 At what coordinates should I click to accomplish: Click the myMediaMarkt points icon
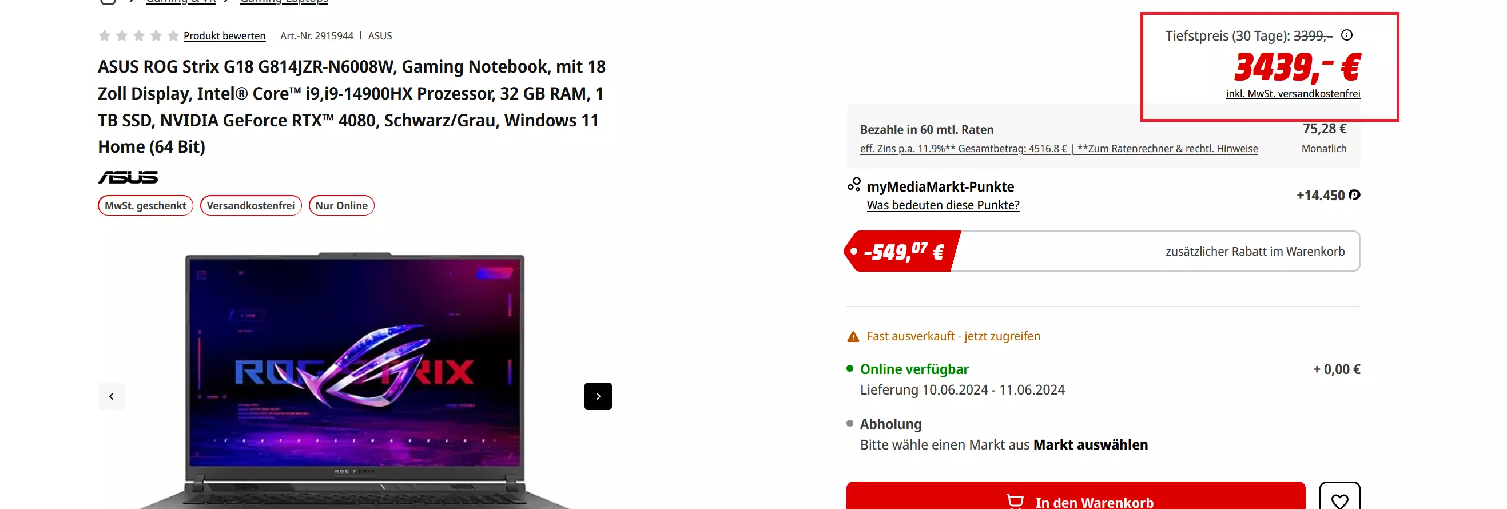(x=854, y=185)
